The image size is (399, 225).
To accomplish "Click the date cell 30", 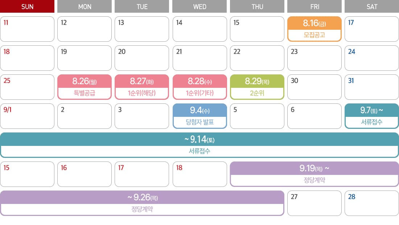I will click(314, 87).
